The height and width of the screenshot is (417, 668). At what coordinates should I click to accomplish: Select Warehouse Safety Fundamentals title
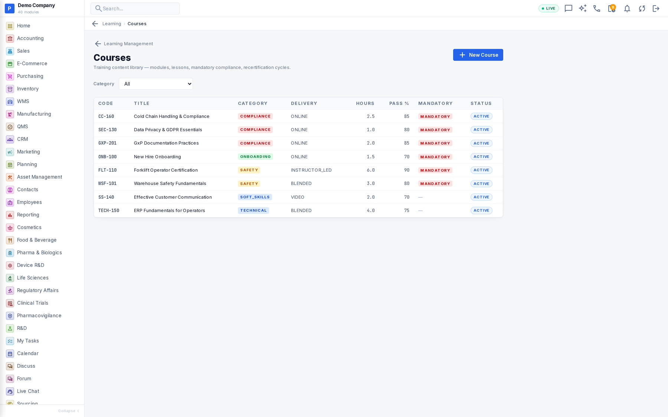tap(170, 183)
